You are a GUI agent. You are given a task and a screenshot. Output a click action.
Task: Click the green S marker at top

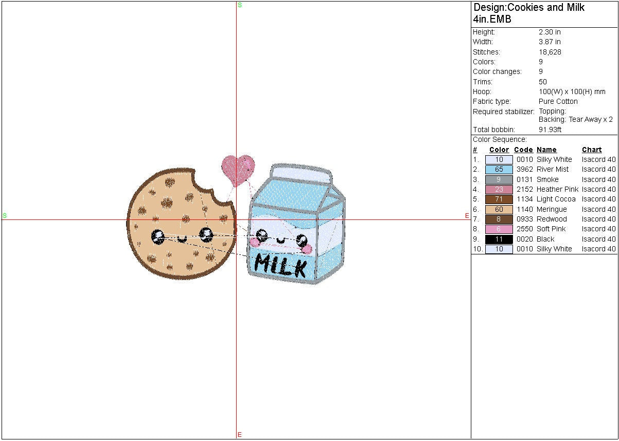pyautogui.click(x=240, y=5)
